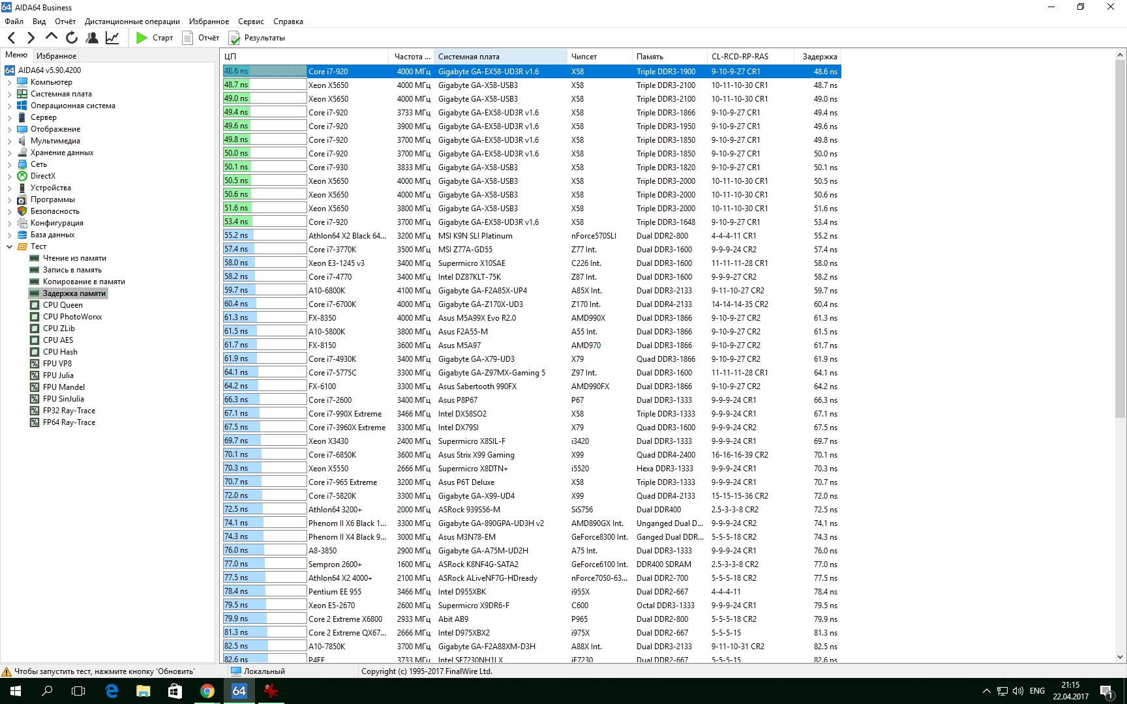Viewport: 1127px width, 704px height.
Task: Switch to the Избранное tab in sidebar
Action: pyautogui.click(x=56, y=56)
